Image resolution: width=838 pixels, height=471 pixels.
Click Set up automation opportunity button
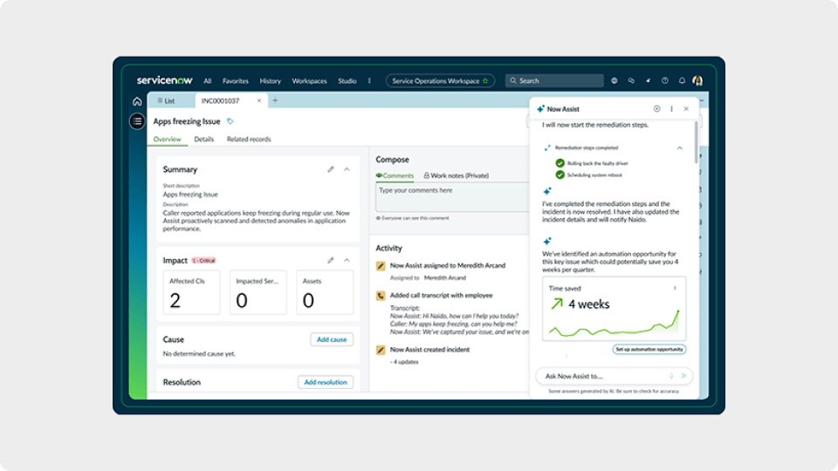tap(649, 350)
